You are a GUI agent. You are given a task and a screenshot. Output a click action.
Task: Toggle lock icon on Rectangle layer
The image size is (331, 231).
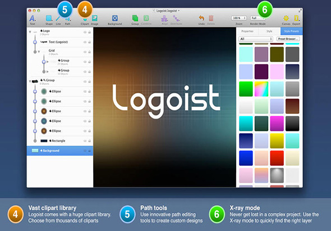pyautogui.click(x=90, y=141)
